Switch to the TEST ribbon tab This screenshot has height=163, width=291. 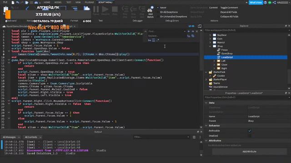[x=69, y=2]
